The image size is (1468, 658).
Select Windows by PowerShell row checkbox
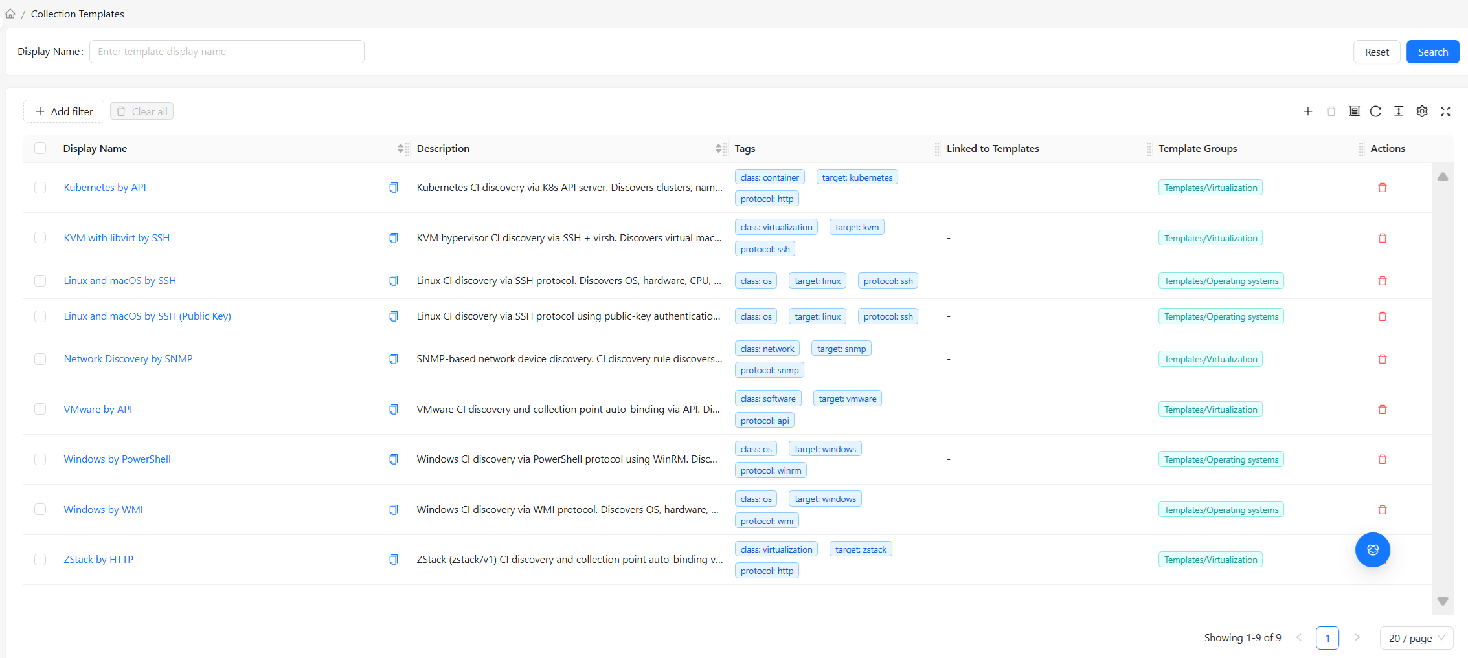pos(40,459)
